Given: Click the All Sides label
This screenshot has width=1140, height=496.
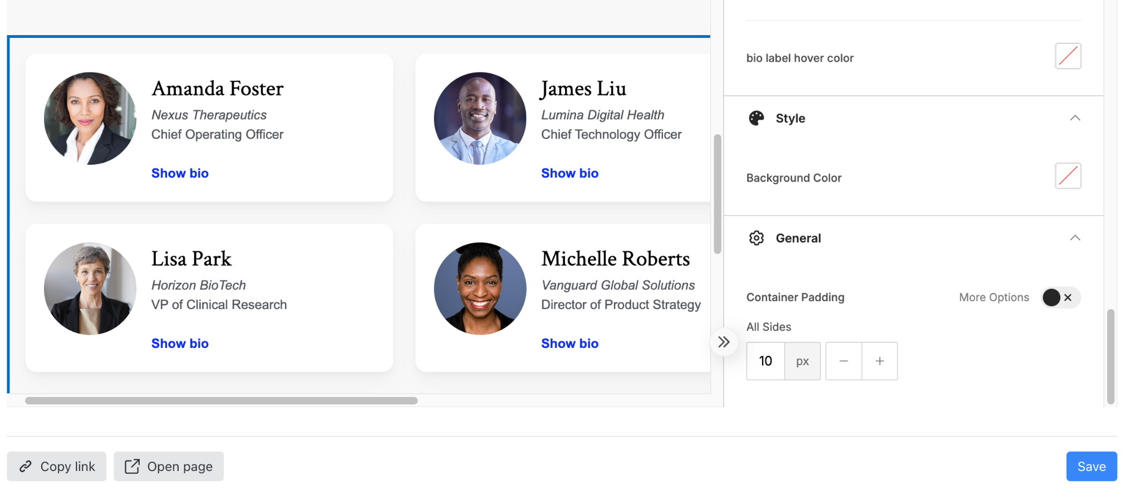Looking at the screenshot, I should (769, 327).
